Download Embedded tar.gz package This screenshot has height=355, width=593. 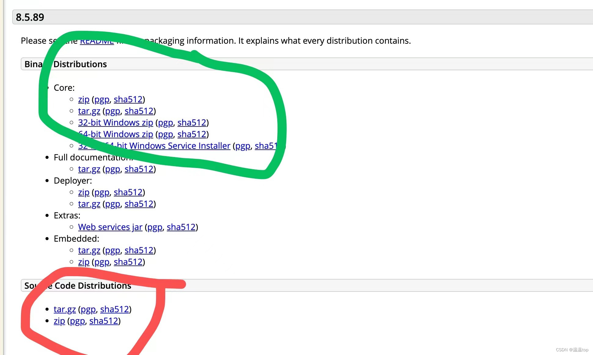89,251
